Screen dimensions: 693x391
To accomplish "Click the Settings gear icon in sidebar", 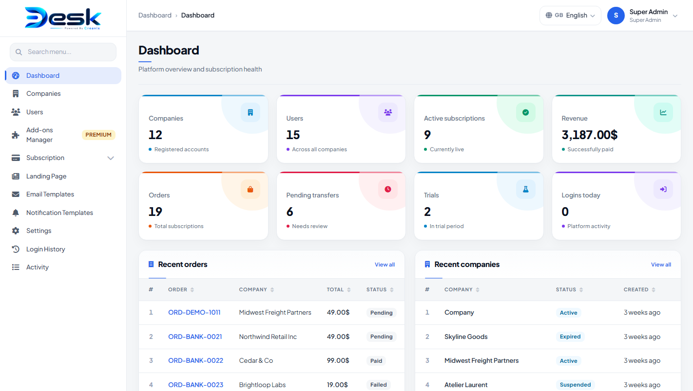I will pyautogui.click(x=16, y=231).
